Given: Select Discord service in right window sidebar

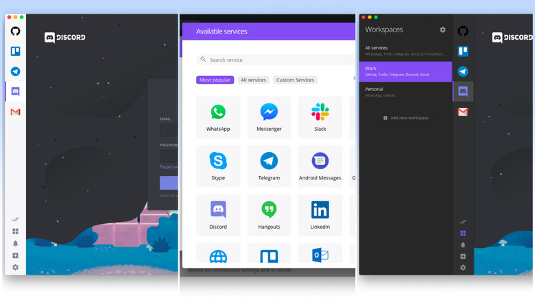Looking at the screenshot, I should click(x=463, y=91).
